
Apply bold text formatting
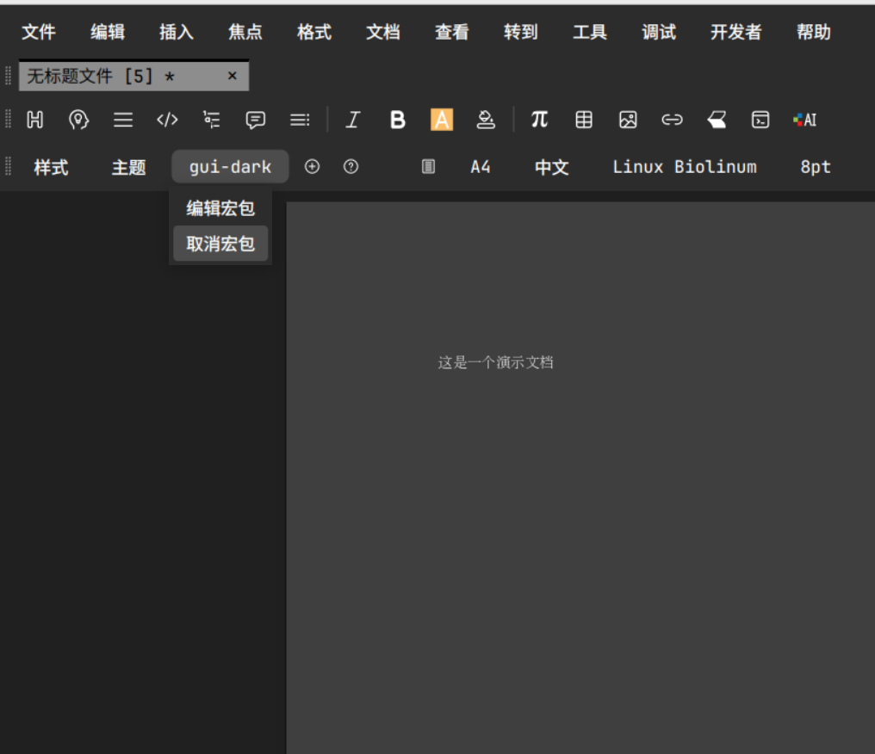(397, 120)
